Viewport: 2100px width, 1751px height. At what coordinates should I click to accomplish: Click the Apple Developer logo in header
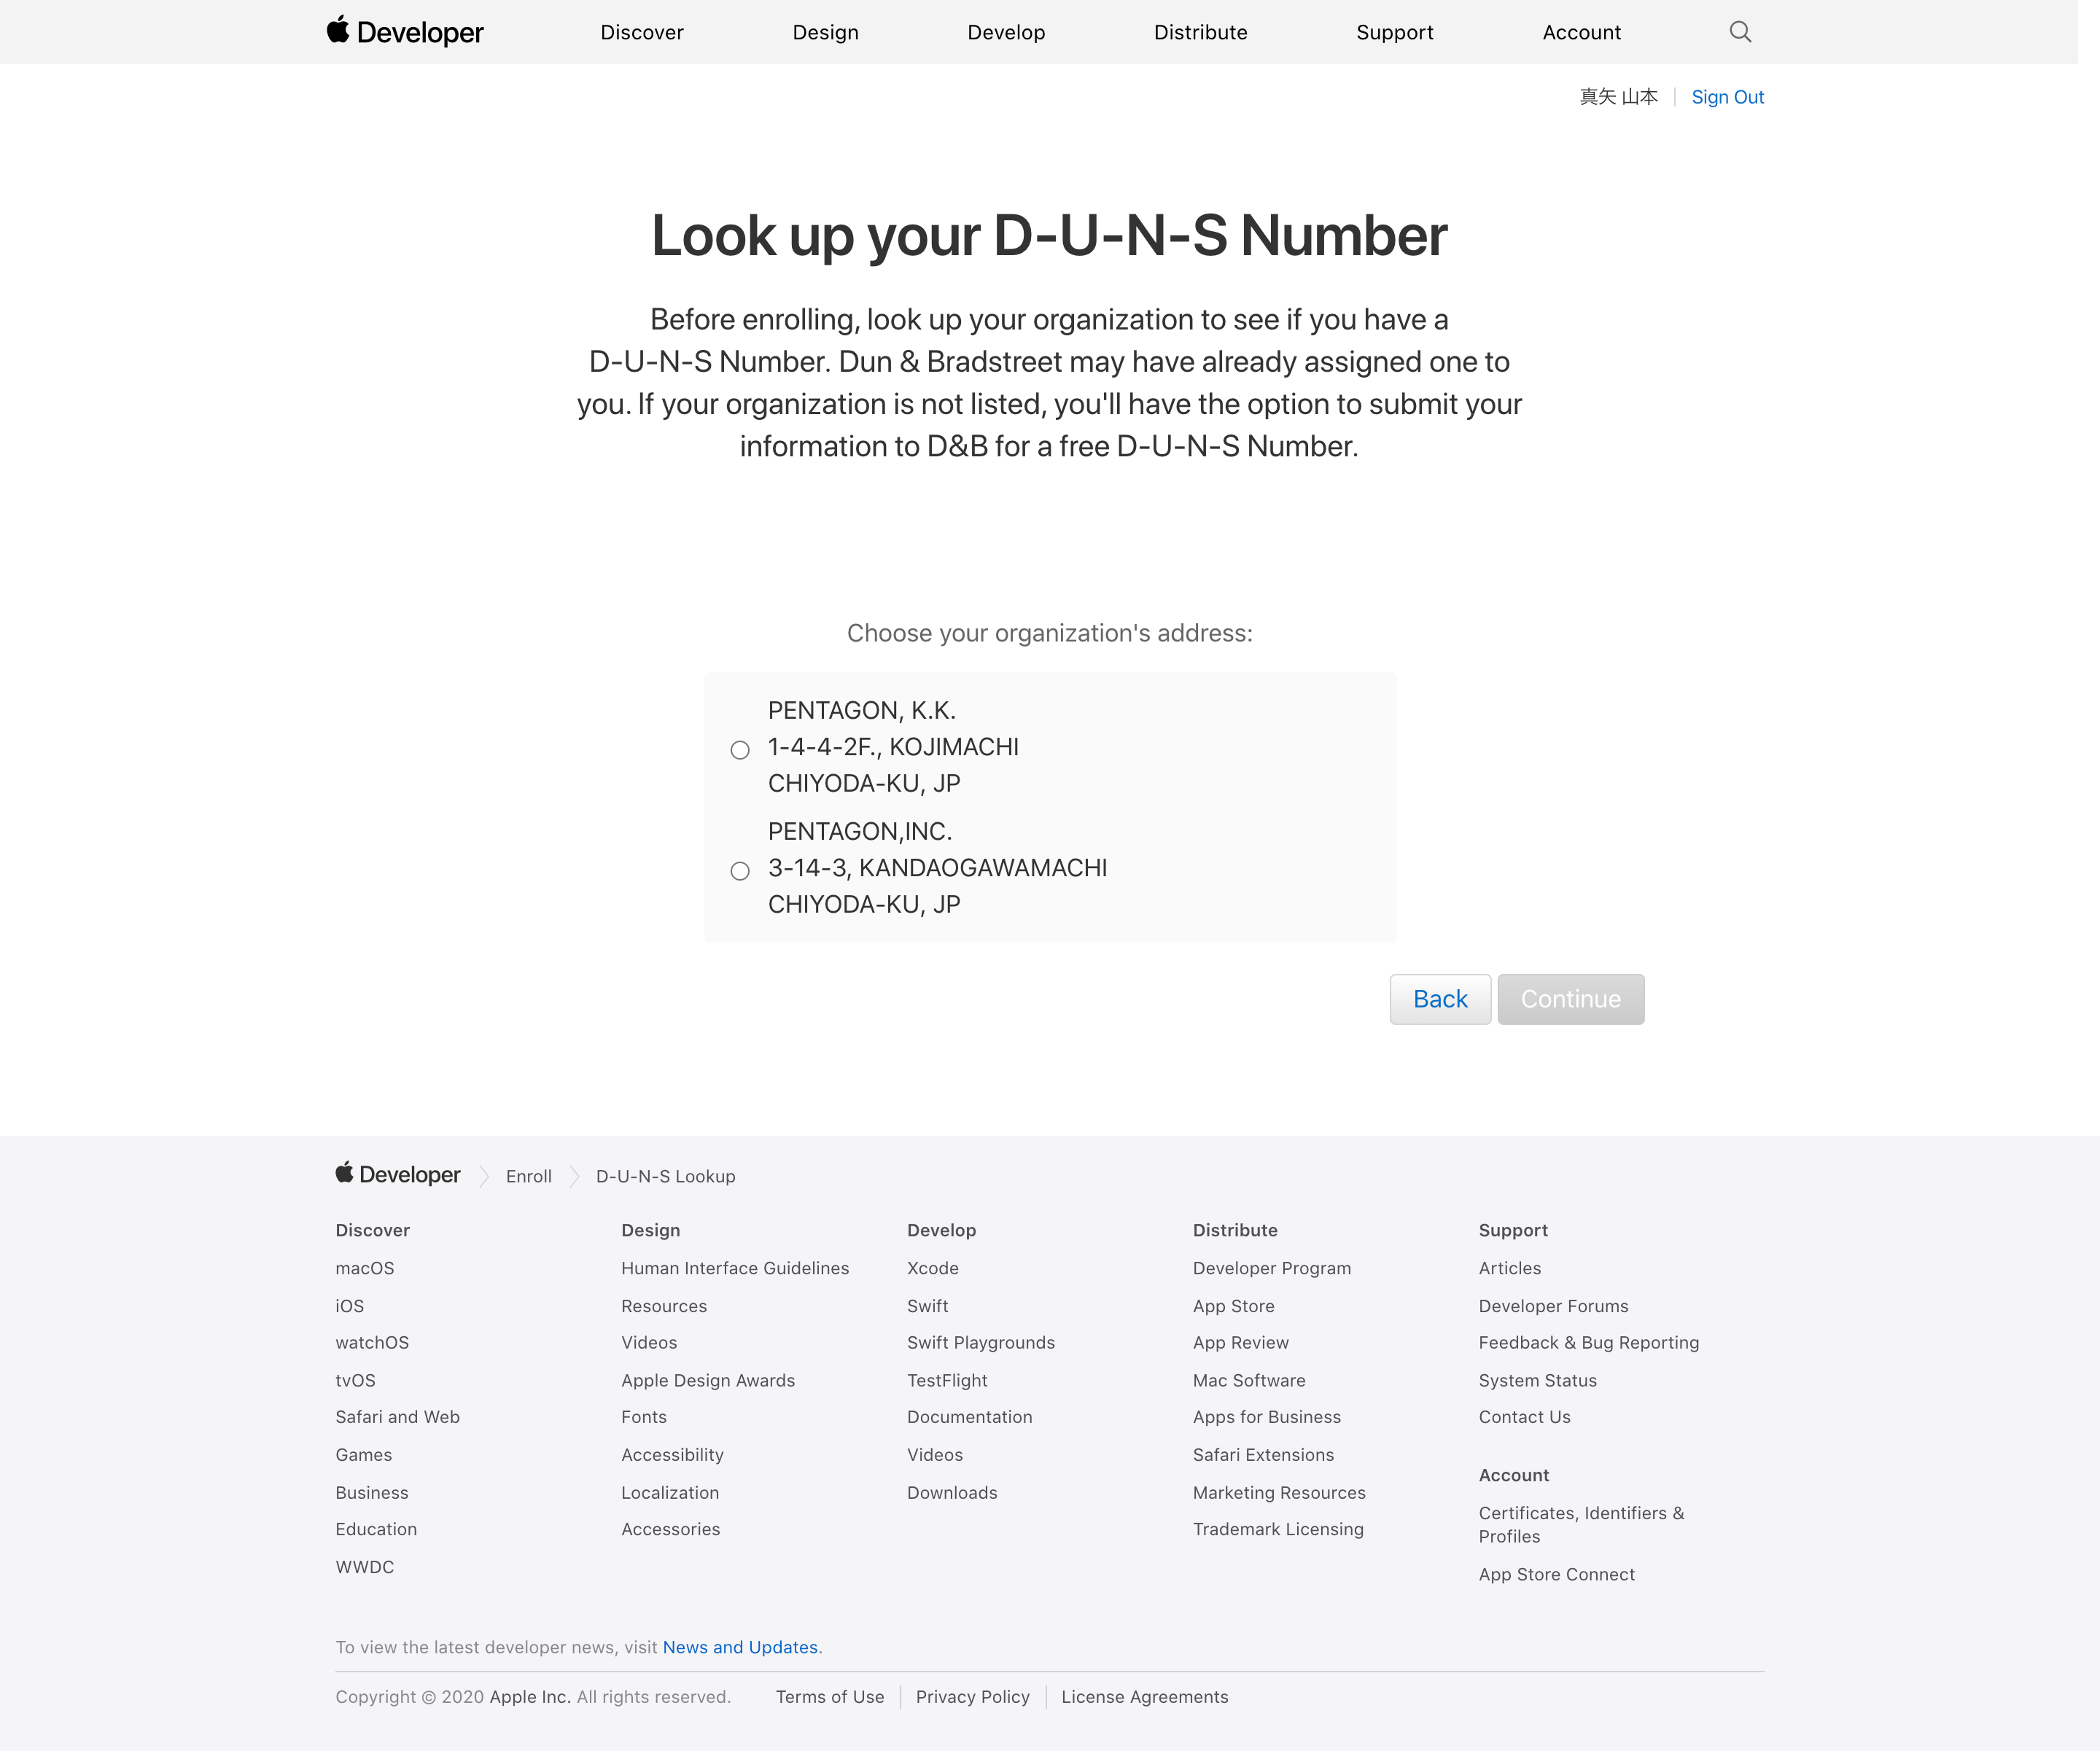coord(405,32)
